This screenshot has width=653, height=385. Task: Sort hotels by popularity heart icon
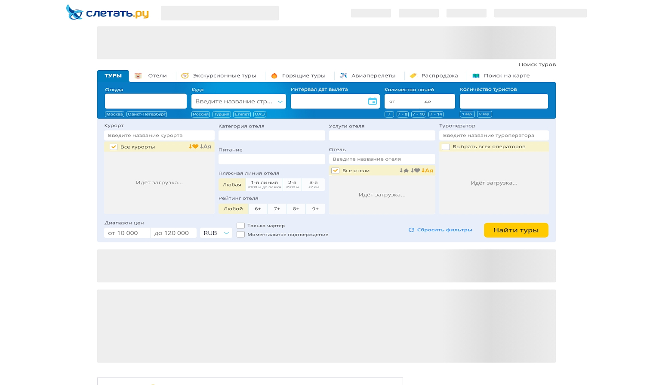pyautogui.click(x=415, y=171)
